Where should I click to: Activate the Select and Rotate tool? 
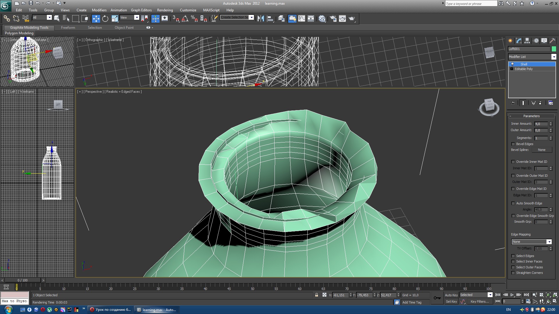[x=105, y=19]
